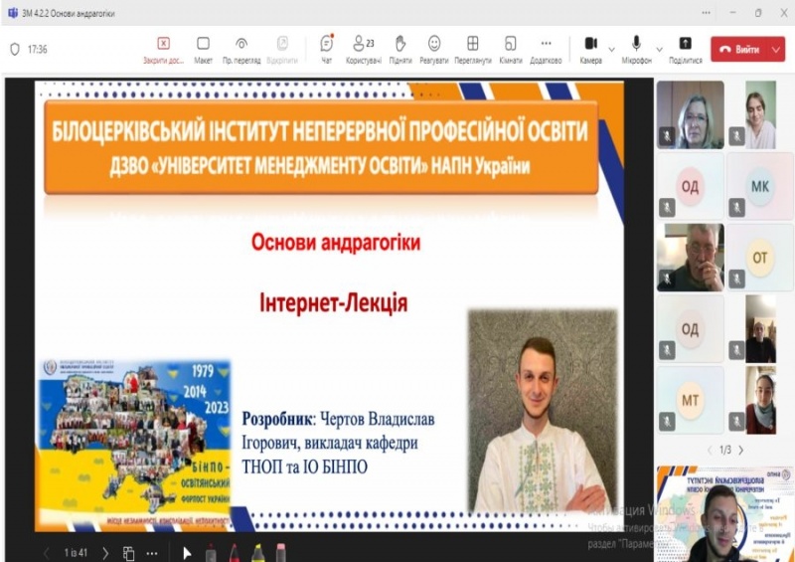
Task: Open the Реагувати reactions icon
Action: click(434, 44)
